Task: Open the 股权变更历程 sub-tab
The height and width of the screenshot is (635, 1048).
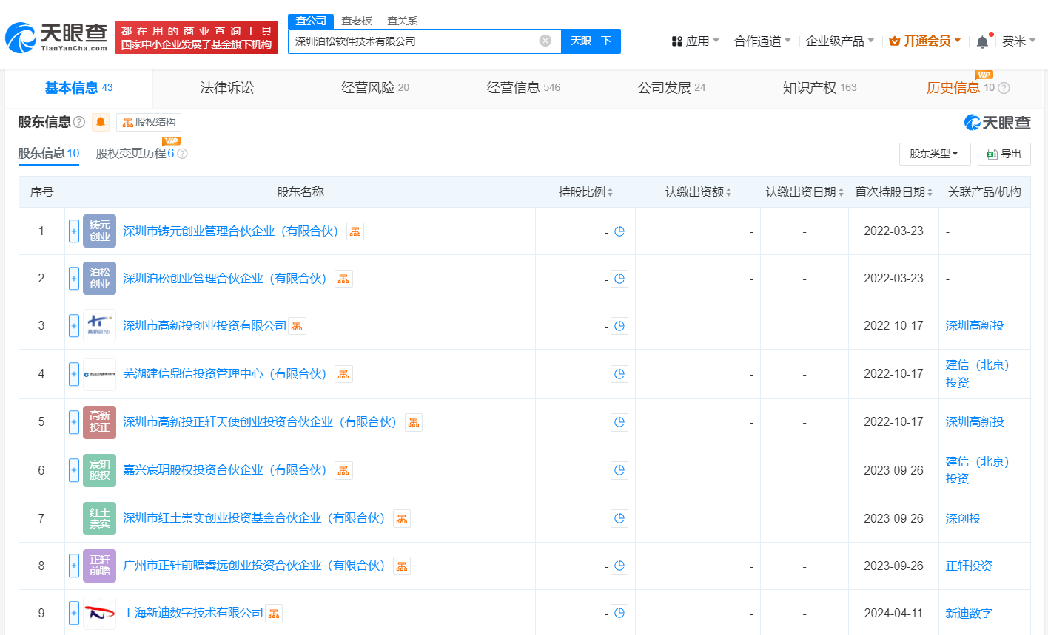Action: [135, 154]
